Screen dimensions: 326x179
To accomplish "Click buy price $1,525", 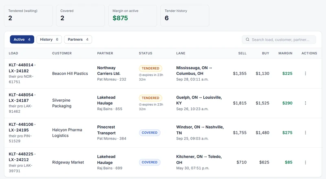I will tap(262, 103).
